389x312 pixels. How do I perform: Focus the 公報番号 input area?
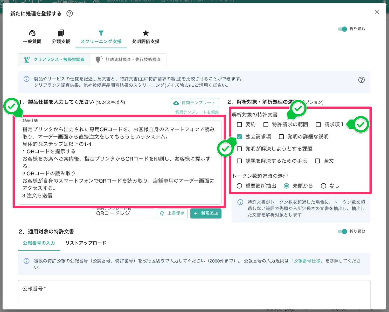(x=194, y=295)
